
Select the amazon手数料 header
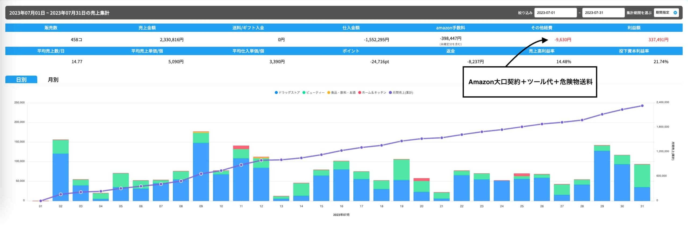[x=450, y=28]
